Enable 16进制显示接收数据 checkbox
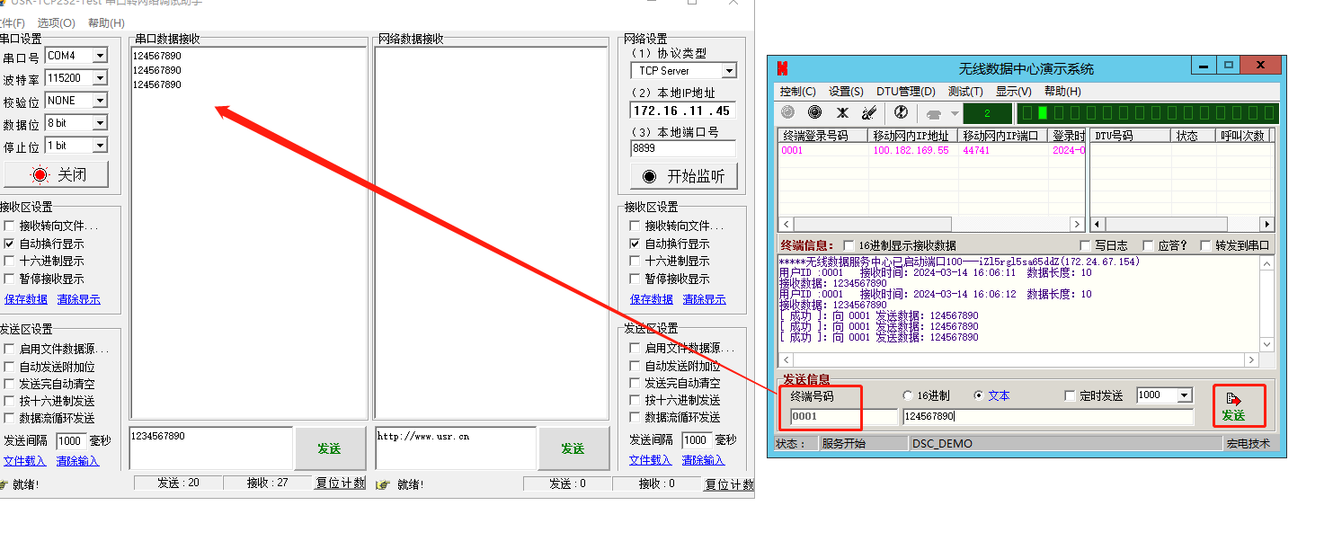 click(849, 245)
